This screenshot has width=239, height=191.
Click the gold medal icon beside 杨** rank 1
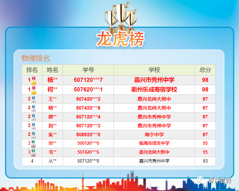[x=34, y=80]
